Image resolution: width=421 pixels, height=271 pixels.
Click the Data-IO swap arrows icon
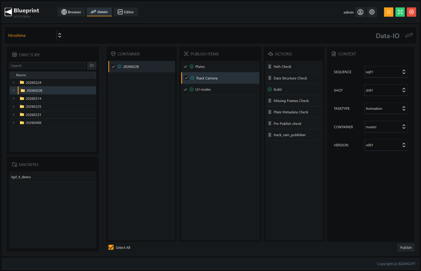(409, 35)
